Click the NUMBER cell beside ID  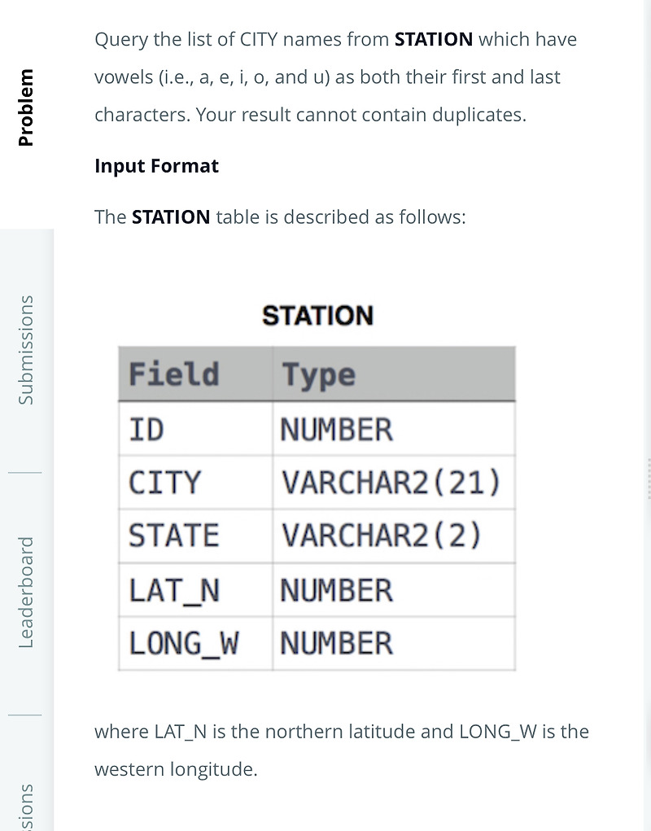point(334,428)
